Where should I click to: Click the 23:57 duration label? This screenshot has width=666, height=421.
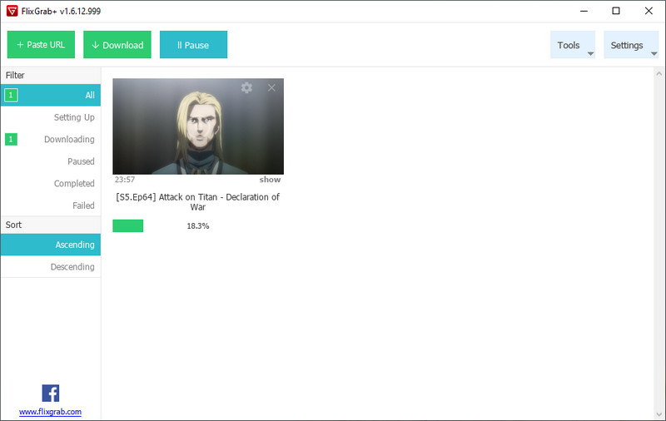124,180
